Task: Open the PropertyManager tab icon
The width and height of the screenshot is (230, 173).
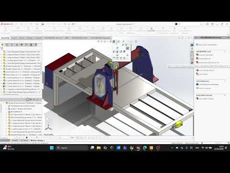Action: 7,45
